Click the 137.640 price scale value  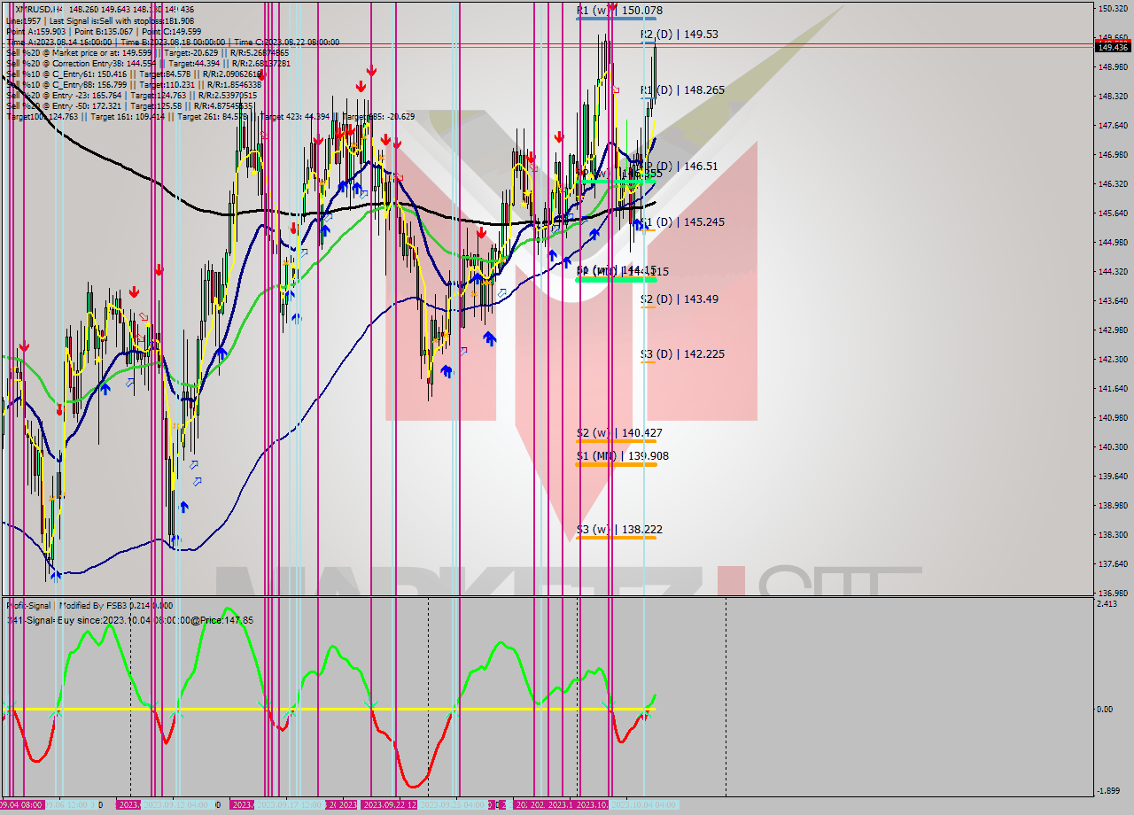(x=1113, y=564)
